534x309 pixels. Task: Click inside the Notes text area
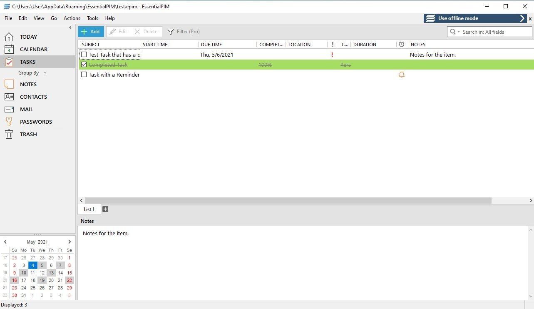click(x=302, y=262)
